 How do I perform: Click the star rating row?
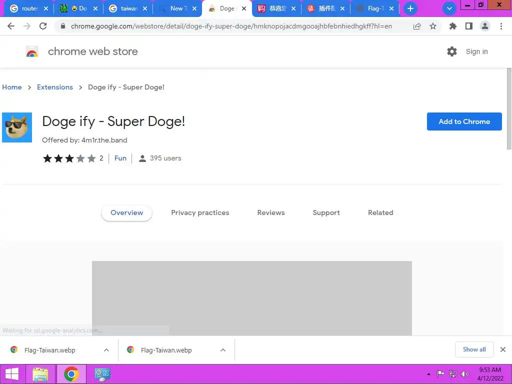69,158
